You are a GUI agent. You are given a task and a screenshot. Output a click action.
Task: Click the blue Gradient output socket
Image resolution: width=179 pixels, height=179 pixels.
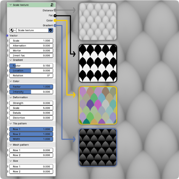tap(55, 26)
